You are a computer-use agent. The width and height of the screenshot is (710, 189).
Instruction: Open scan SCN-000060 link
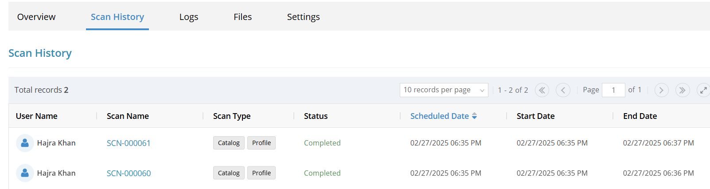coord(129,173)
